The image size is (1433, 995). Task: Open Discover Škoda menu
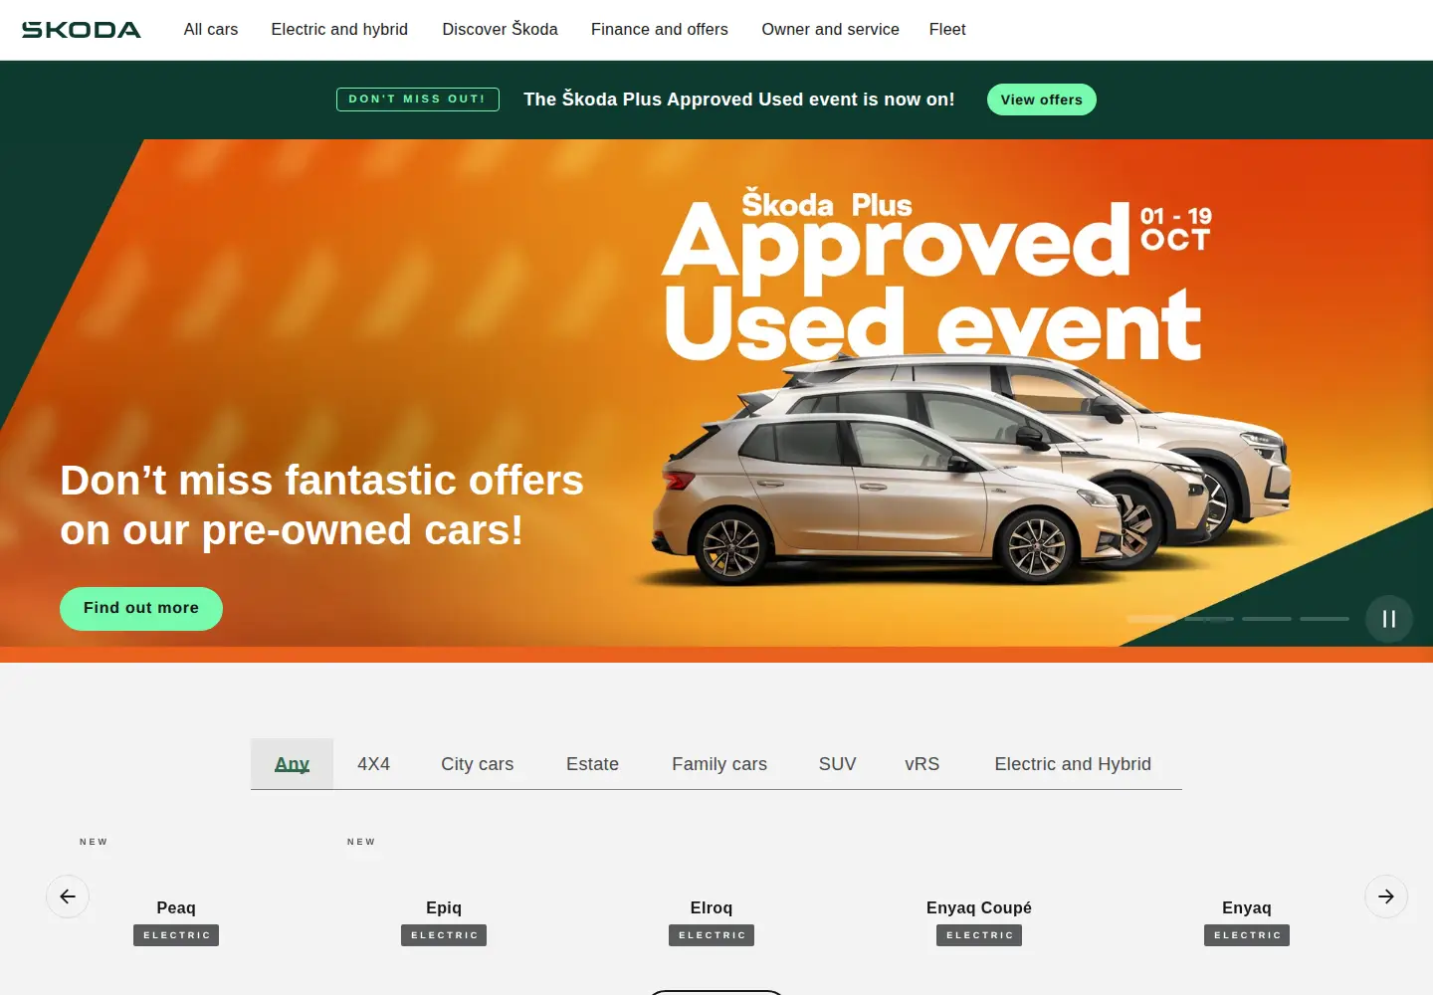click(500, 30)
